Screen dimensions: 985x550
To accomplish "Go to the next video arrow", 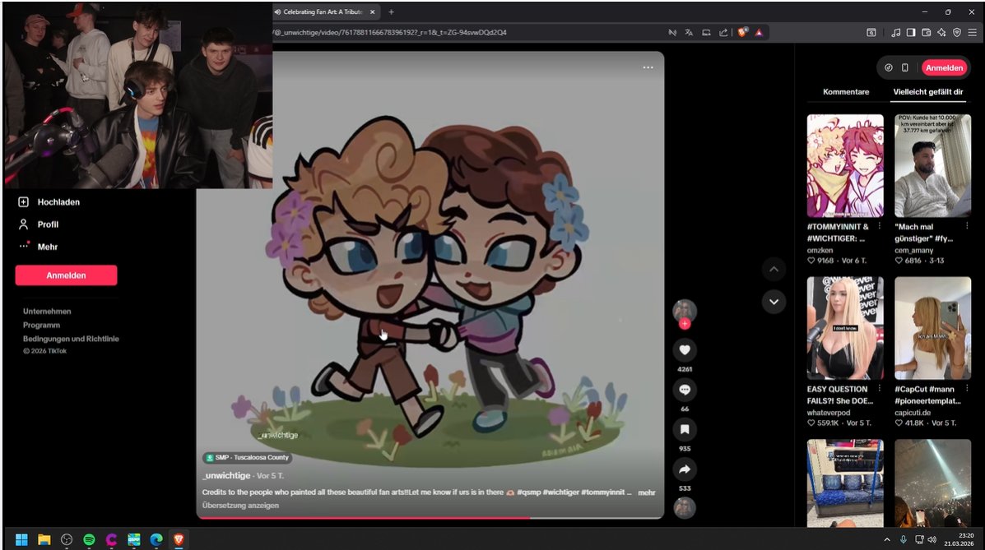I will click(x=774, y=302).
